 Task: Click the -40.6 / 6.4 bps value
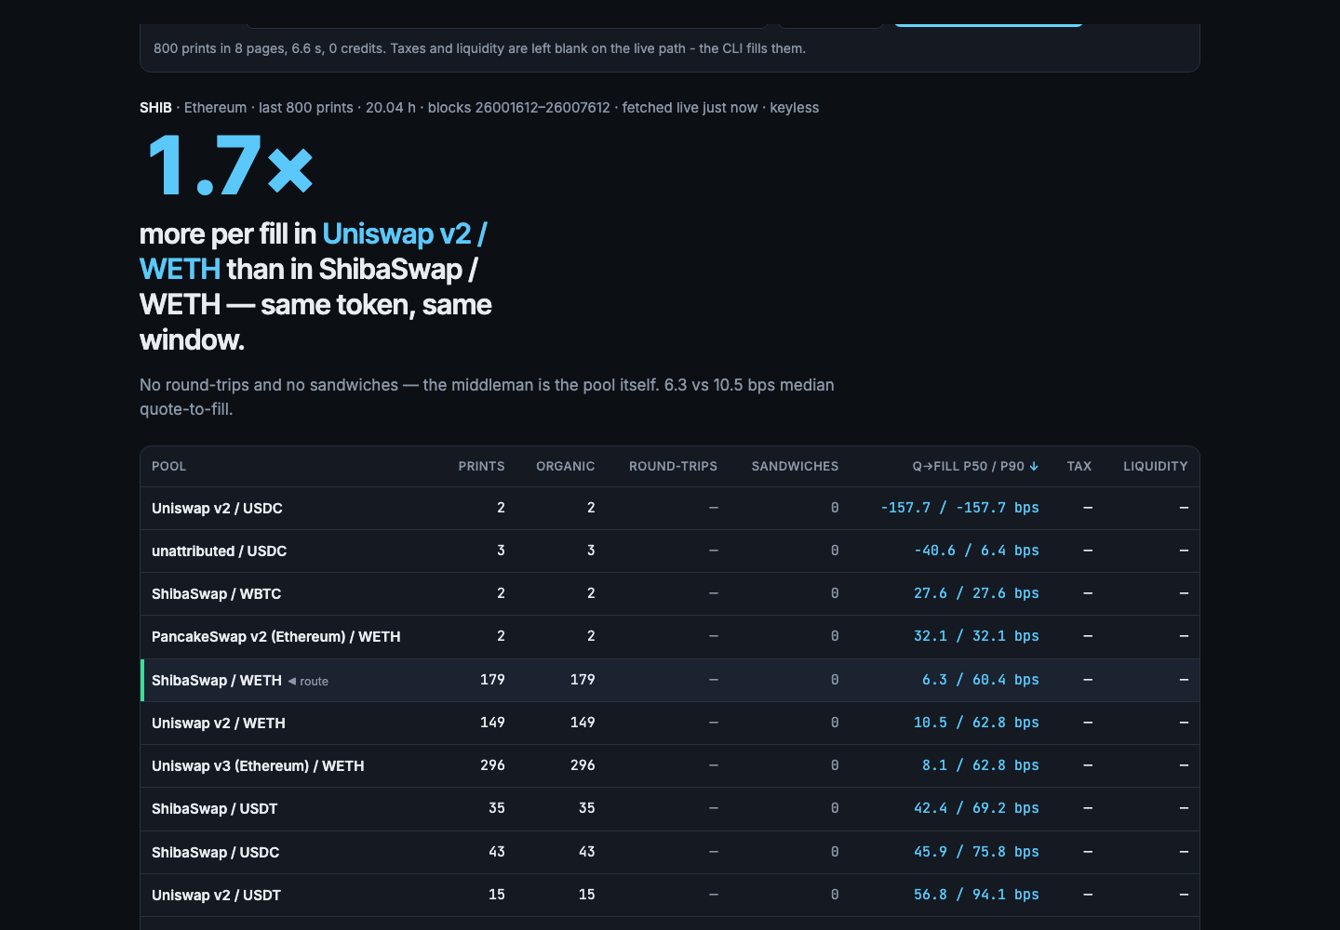point(976,551)
